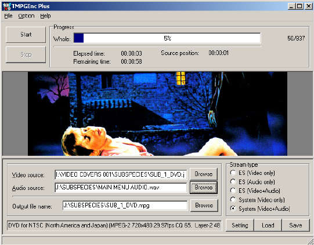Click the Save button
Screen dimensions: 314x245
[295, 225]
